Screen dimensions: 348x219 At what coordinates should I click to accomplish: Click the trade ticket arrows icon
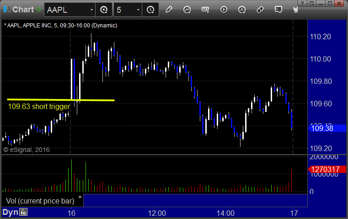click(260, 10)
